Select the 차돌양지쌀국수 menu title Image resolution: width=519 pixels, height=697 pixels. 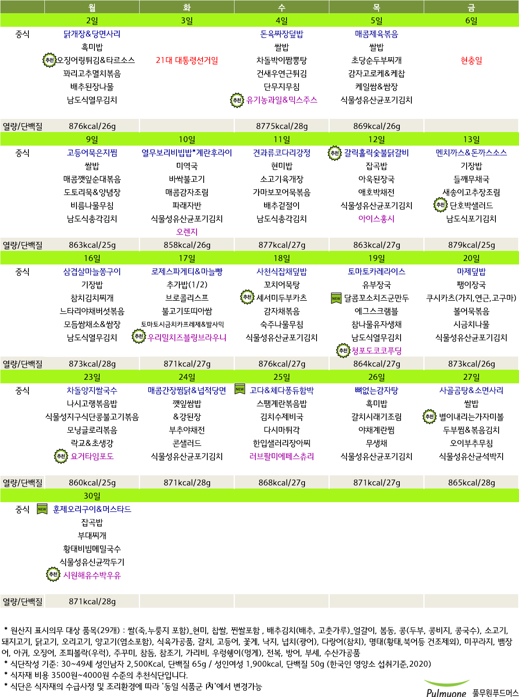point(92,391)
